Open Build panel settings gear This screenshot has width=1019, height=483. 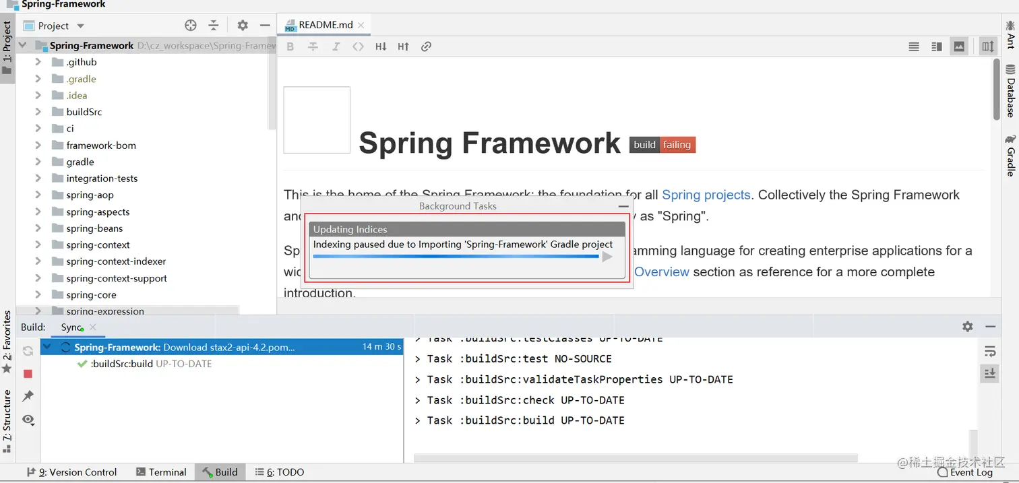coord(968,327)
